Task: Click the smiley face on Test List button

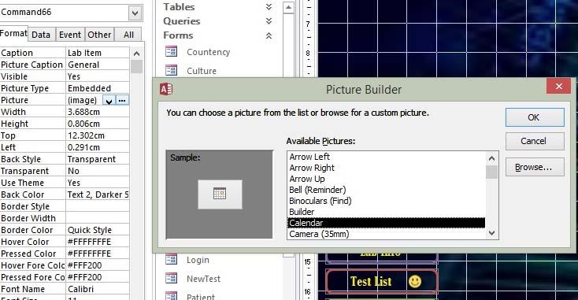Action: click(415, 282)
